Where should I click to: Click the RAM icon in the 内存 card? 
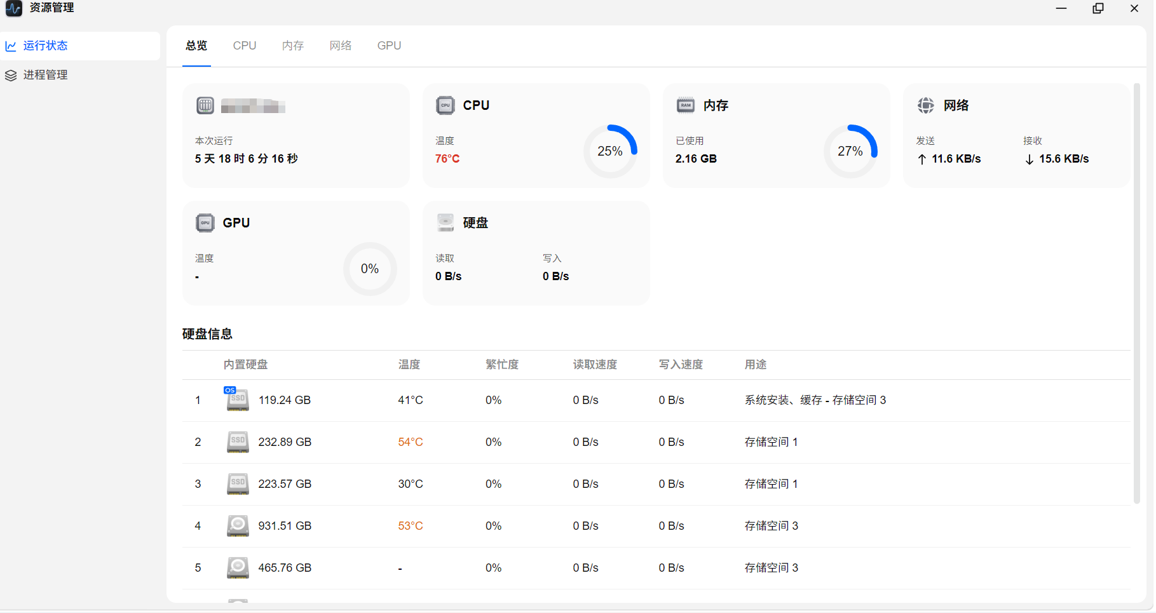[686, 105]
